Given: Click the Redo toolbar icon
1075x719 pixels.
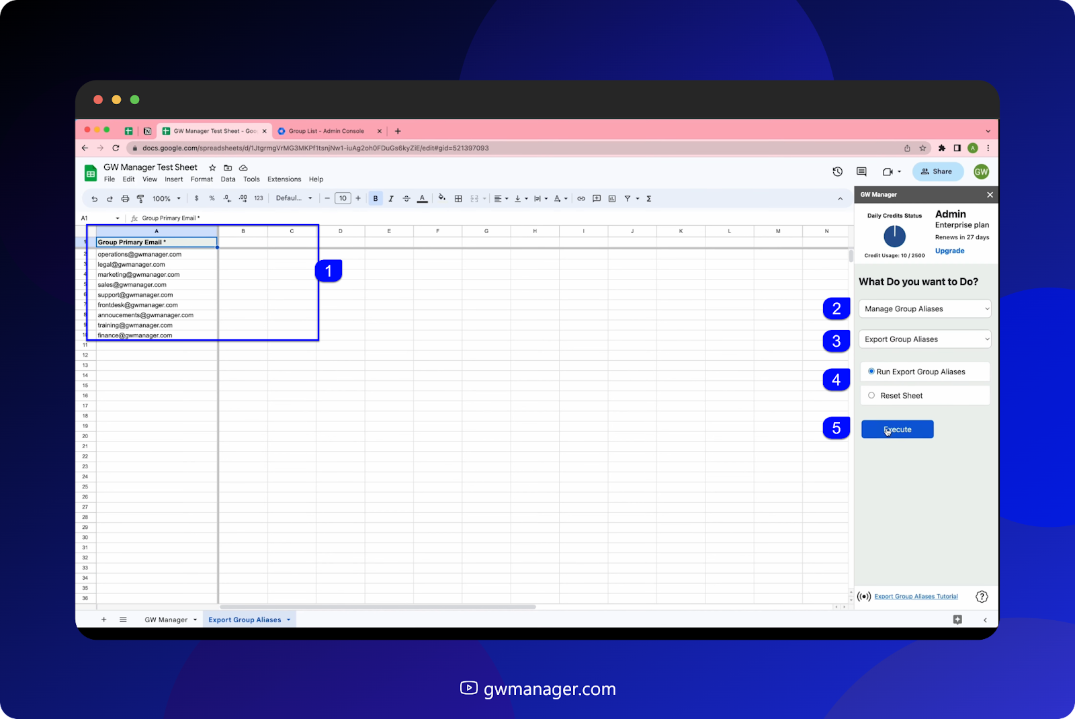Looking at the screenshot, I should (x=110, y=199).
